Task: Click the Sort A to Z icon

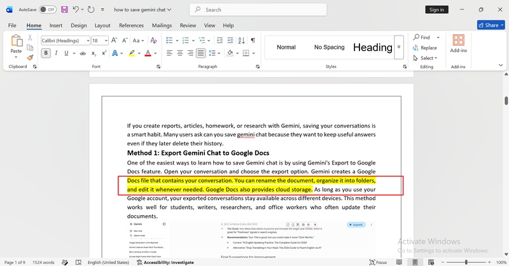Action: (x=241, y=41)
